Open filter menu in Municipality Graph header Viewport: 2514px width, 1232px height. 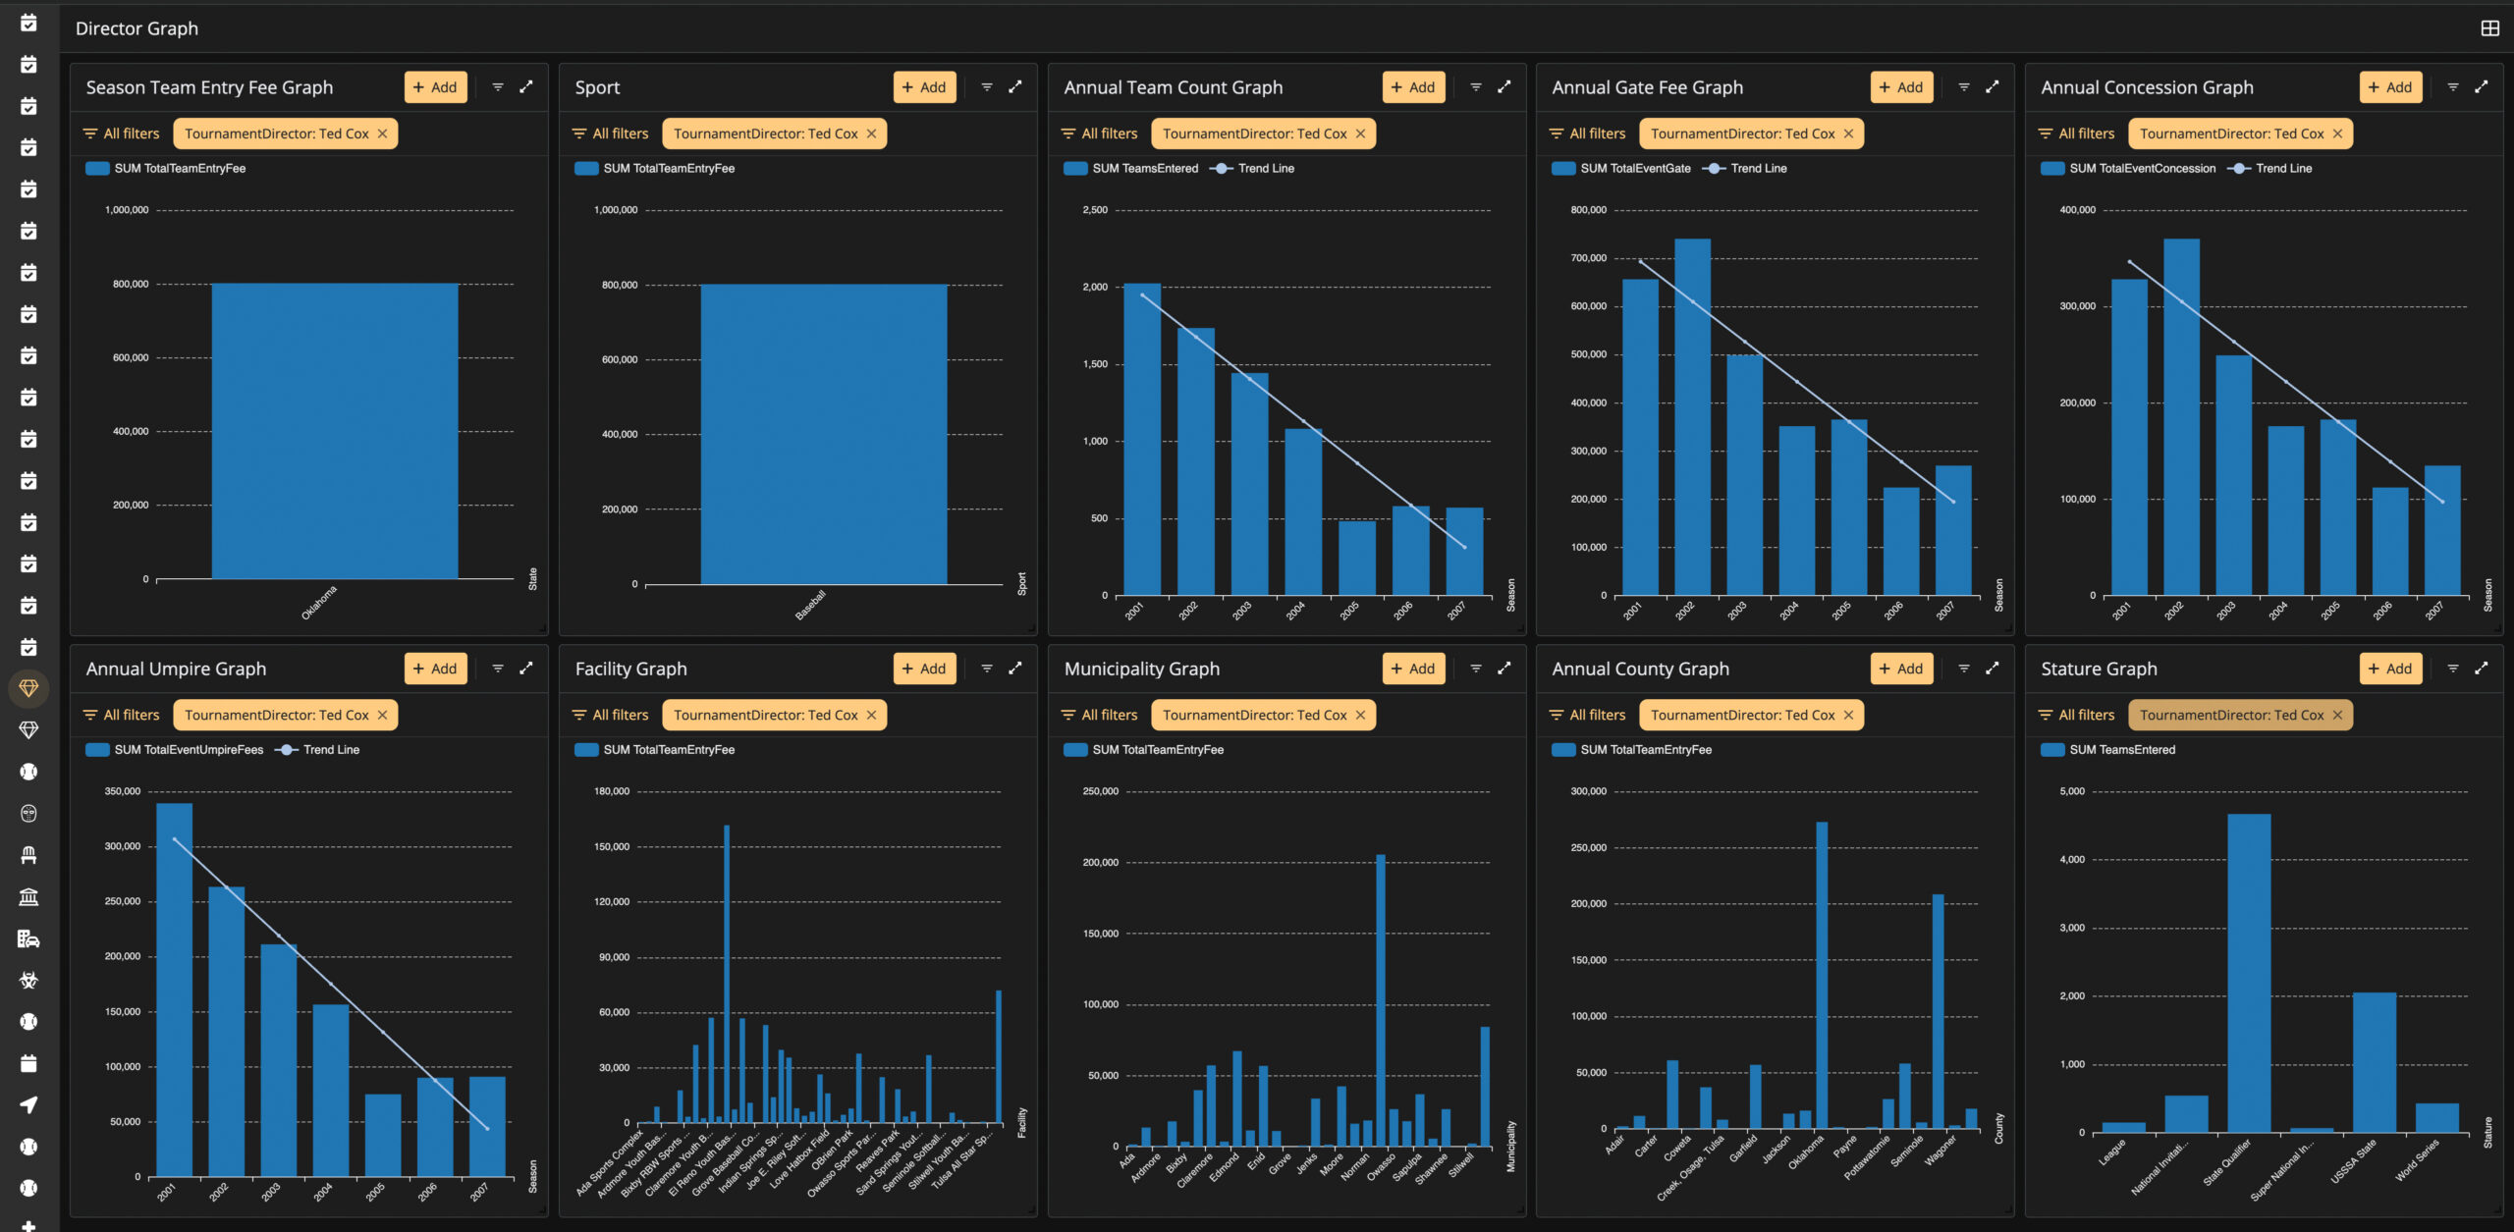point(1475,669)
